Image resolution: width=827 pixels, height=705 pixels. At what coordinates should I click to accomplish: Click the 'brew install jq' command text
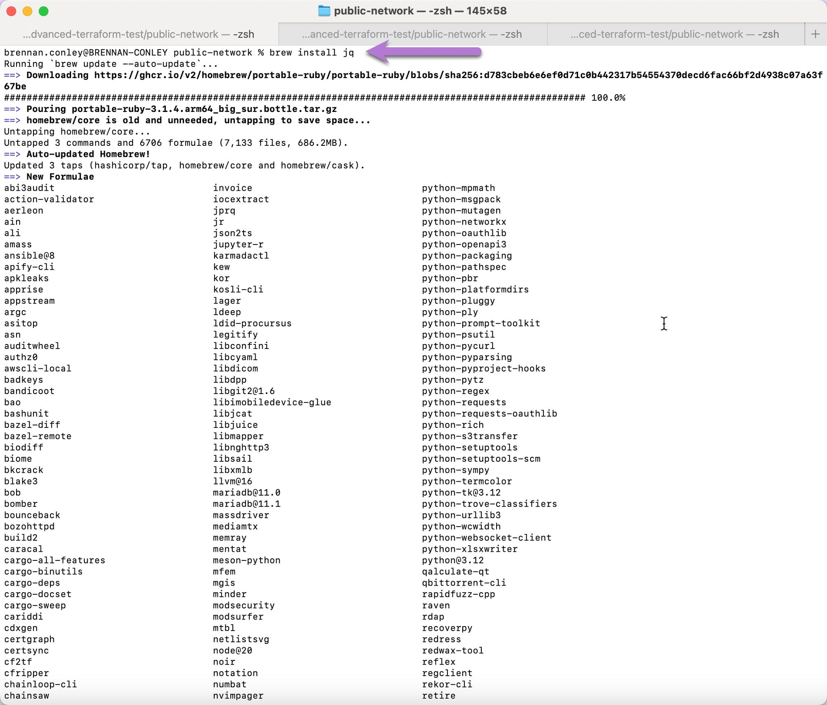pyautogui.click(x=311, y=53)
